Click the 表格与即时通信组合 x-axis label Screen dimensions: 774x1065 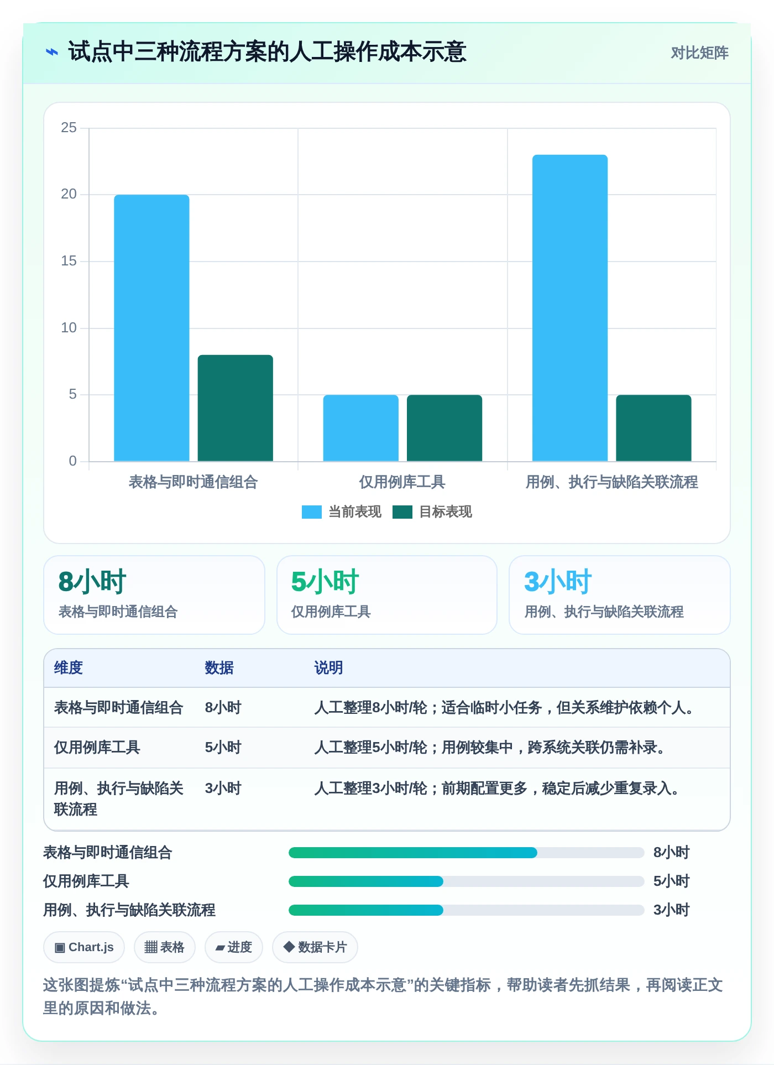pos(193,482)
